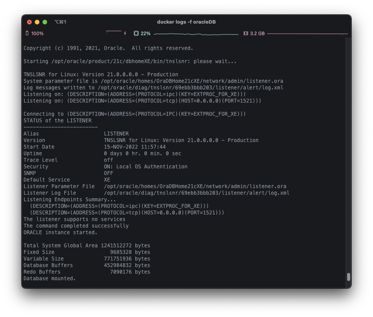The width and height of the screenshot is (373, 317).
Task: Click the 'Database mounted.' line
Action: 49,278
